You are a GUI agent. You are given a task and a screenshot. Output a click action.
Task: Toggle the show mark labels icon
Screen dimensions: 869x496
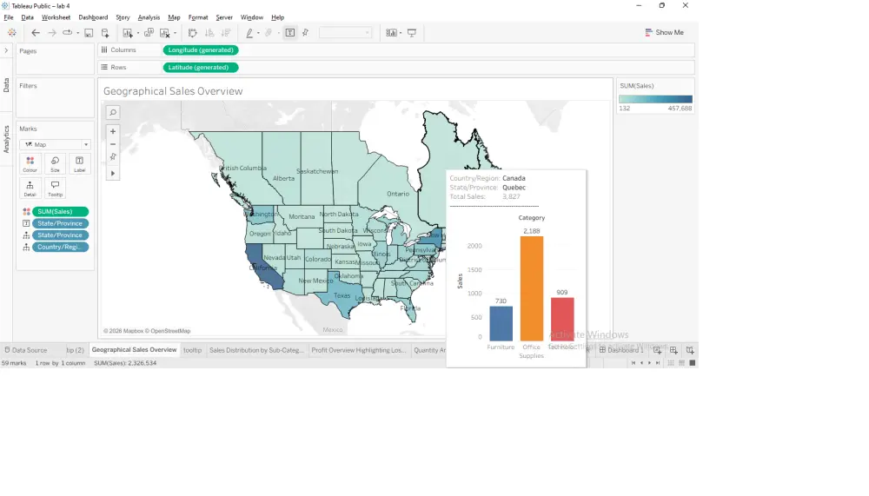pyautogui.click(x=290, y=33)
